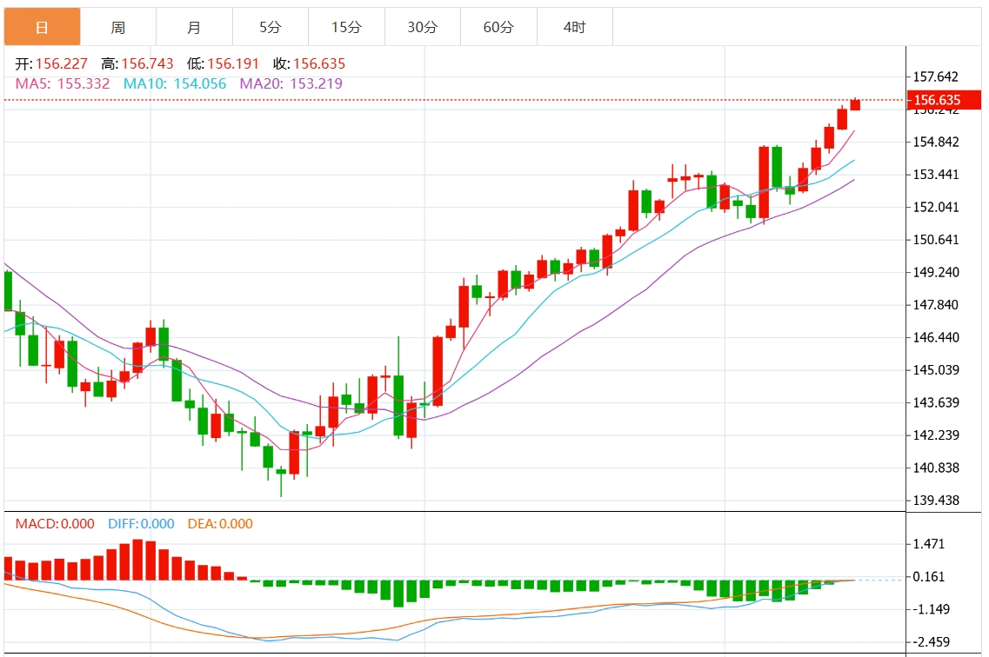Click the 低:156.191 low price value

(x=223, y=63)
